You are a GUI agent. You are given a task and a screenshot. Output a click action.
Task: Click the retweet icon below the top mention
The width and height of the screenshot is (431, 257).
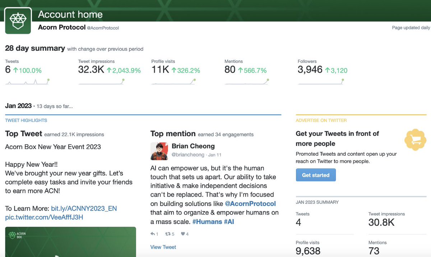click(168, 234)
